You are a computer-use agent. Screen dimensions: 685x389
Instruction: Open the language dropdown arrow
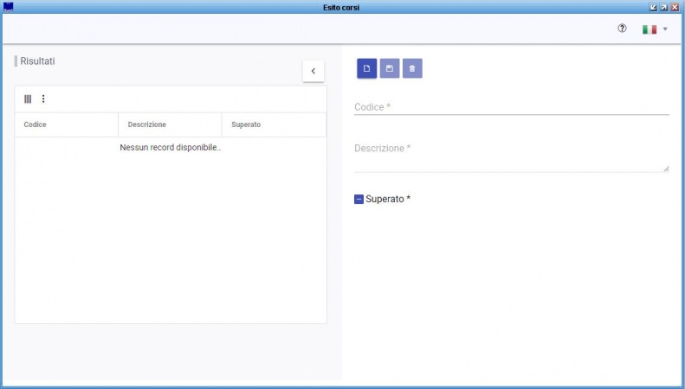665,29
